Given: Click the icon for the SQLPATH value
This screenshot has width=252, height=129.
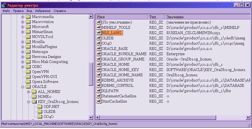Looking at the screenshot, I should point(99,91).
